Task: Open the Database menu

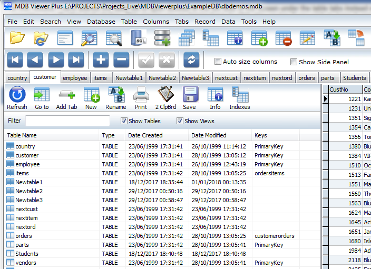Action: click(101, 22)
